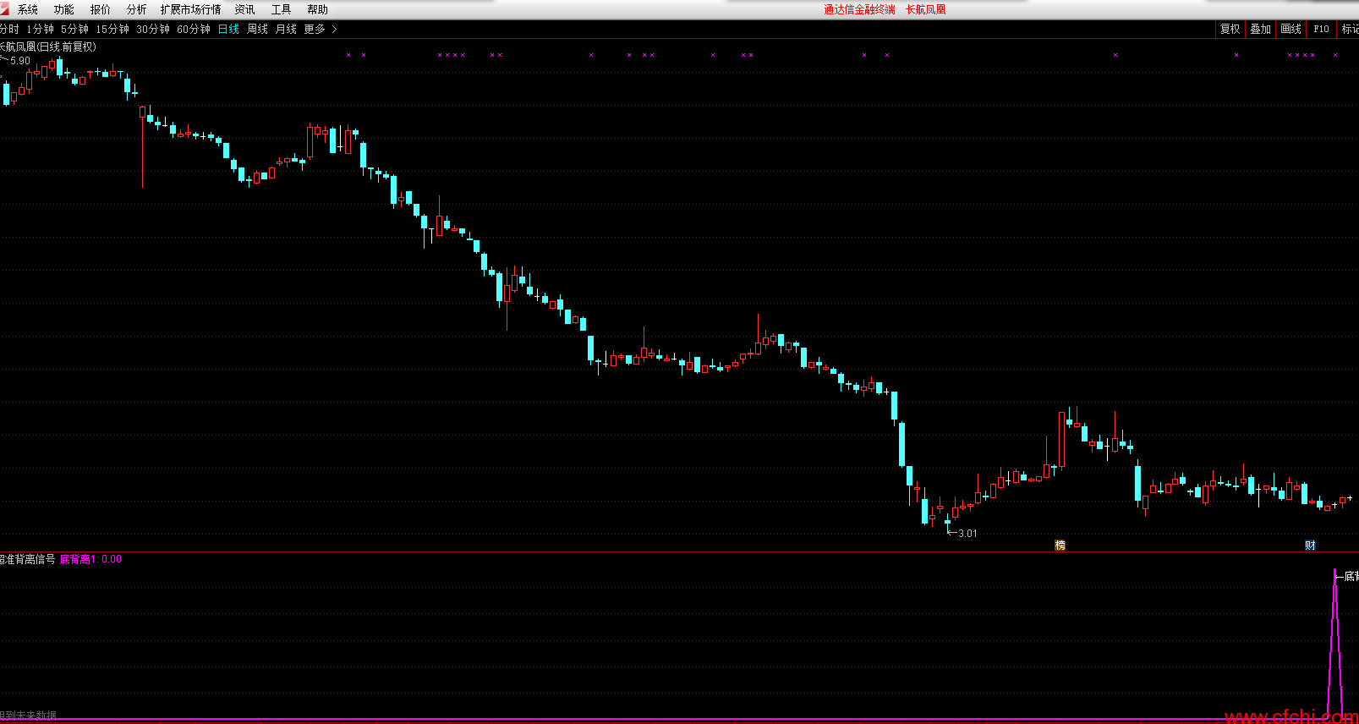Click the magenta divergence signal spike

click(1335, 643)
